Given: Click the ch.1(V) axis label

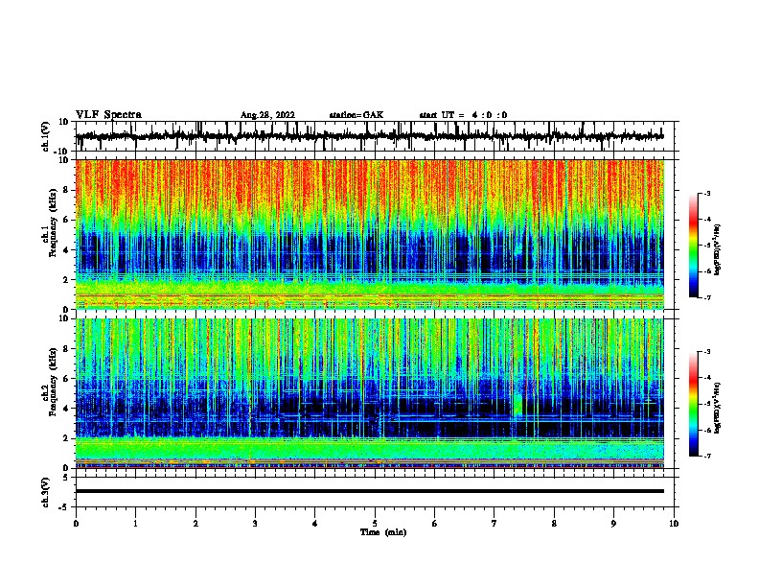Looking at the screenshot, I should [x=46, y=136].
